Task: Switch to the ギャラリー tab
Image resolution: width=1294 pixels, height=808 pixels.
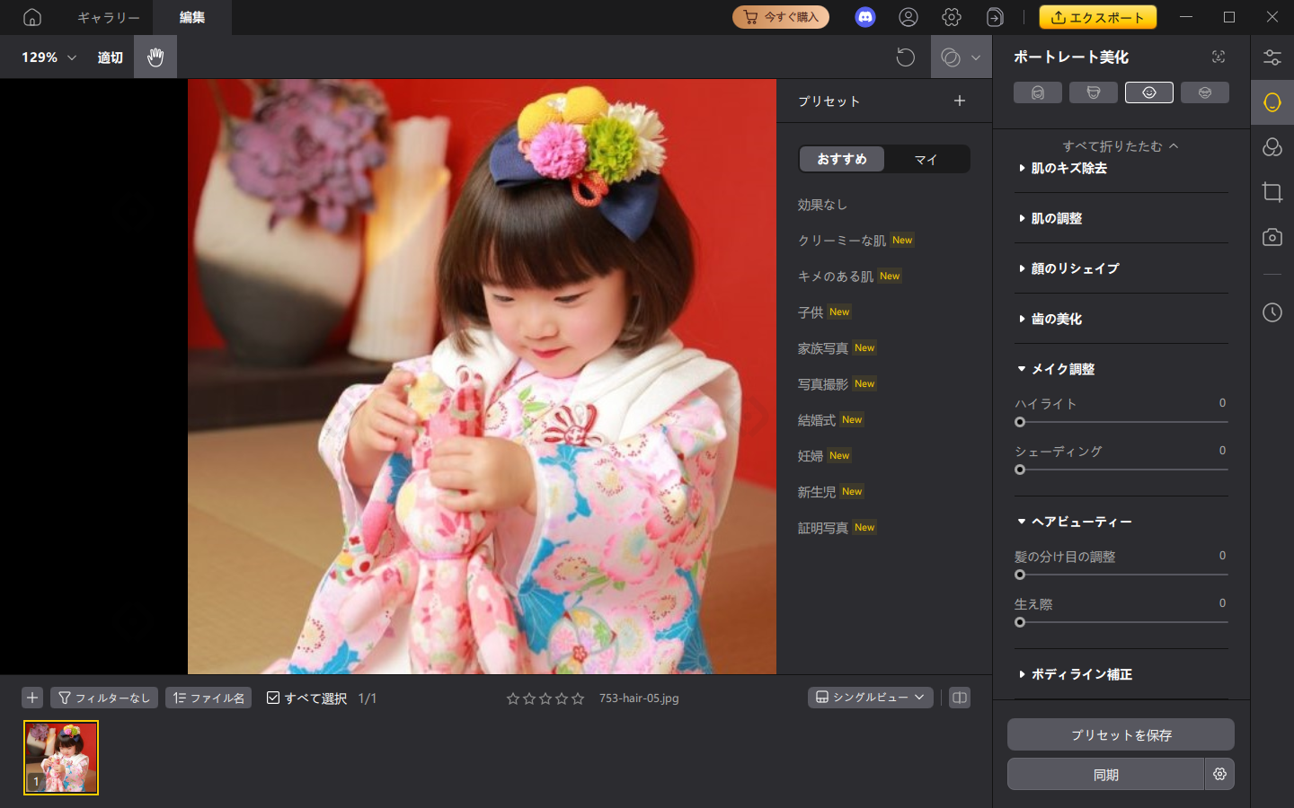Action: click(108, 17)
